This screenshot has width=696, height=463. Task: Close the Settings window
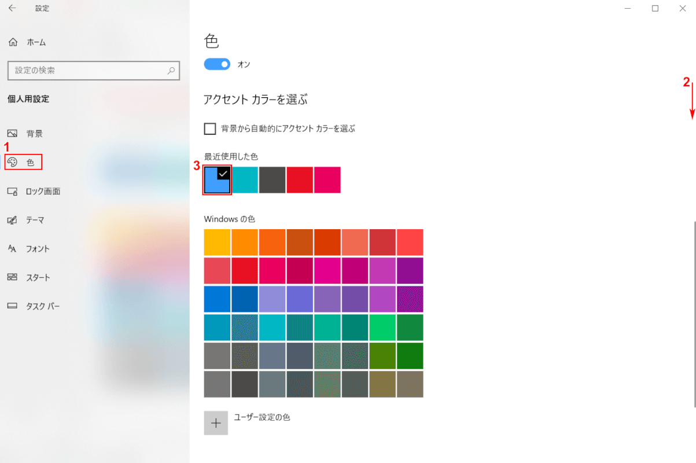(x=682, y=8)
